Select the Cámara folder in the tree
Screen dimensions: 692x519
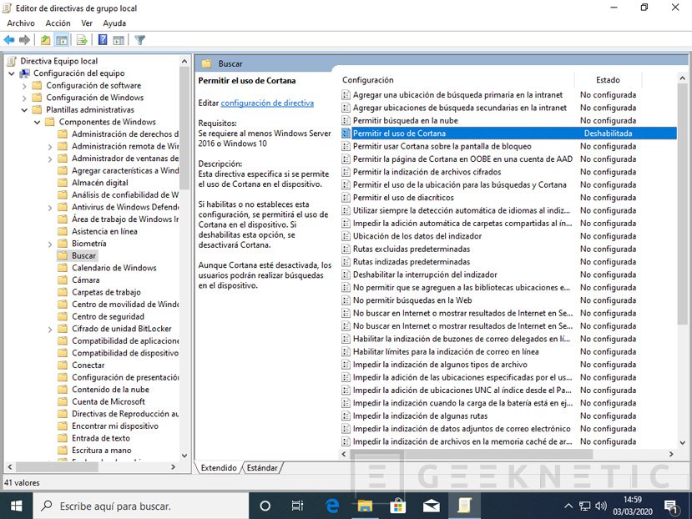coord(85,280)
